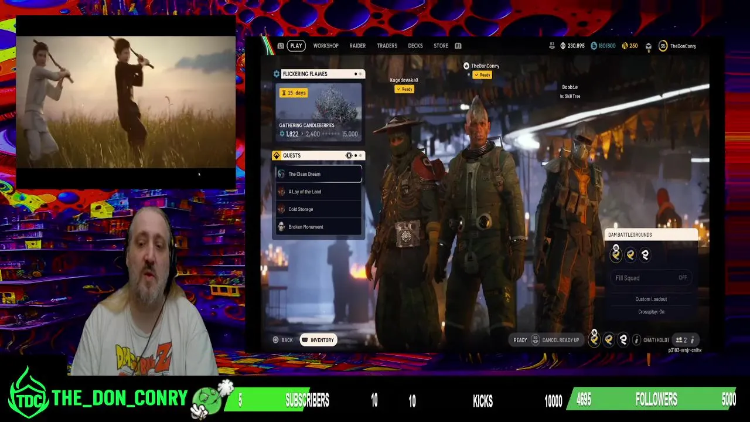Click the READY label in bottom bar
Image resolution: width=750 pixels, height=422 pixels.
pos(520,340)
